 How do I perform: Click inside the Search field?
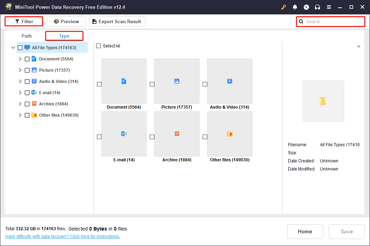pos(330,21)
